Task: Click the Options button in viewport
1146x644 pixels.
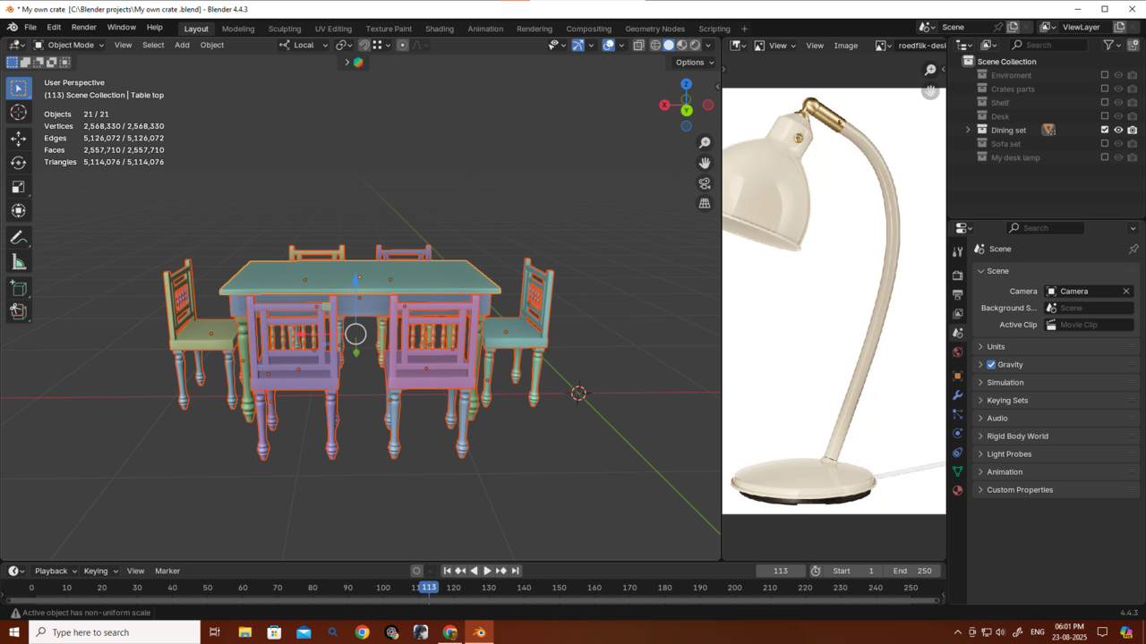Action: 694,63
